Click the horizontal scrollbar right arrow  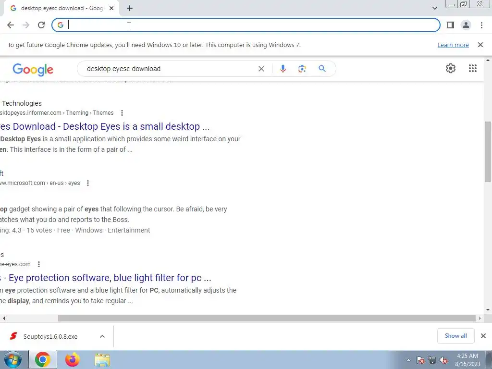480,318
